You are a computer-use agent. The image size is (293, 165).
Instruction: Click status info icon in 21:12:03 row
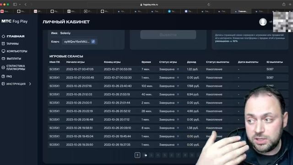click(178, 94)
